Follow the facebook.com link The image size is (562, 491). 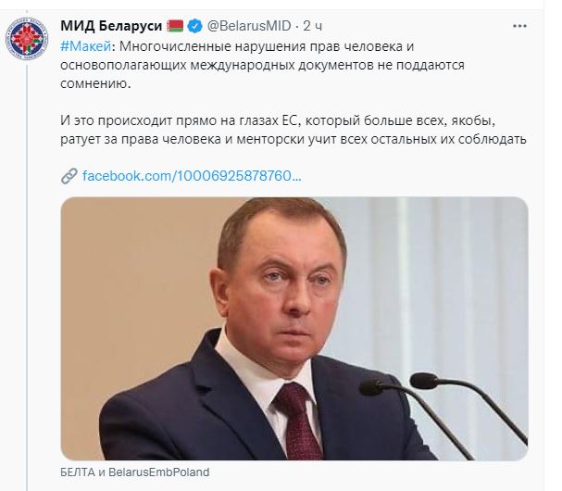(192, 176)
